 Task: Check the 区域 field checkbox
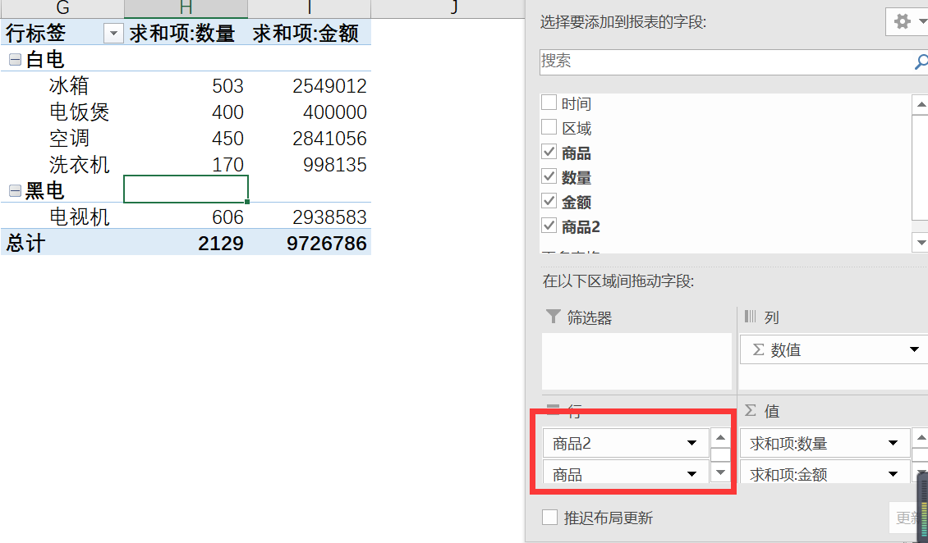(549, 127)
